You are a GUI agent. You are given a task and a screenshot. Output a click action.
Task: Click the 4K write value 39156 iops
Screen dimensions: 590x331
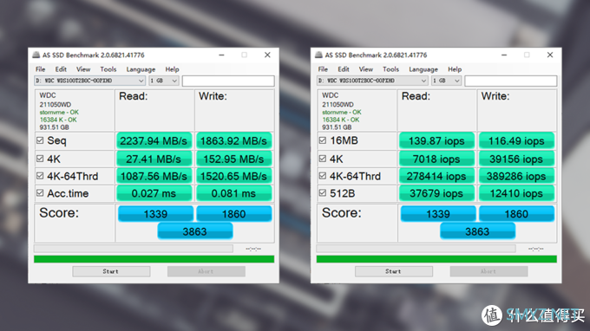pyautogui.click(x=516, y=159)
